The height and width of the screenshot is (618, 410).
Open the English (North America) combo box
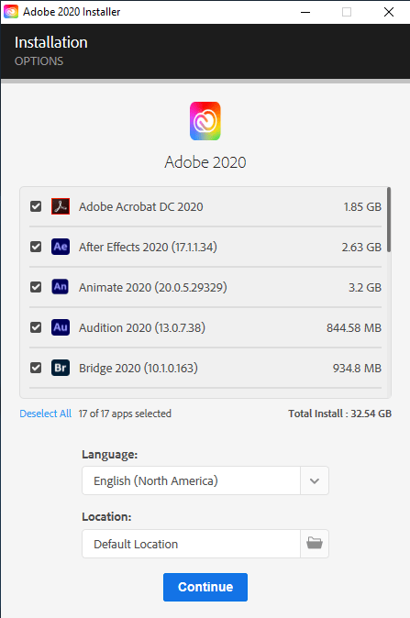(x=205, y=480)
